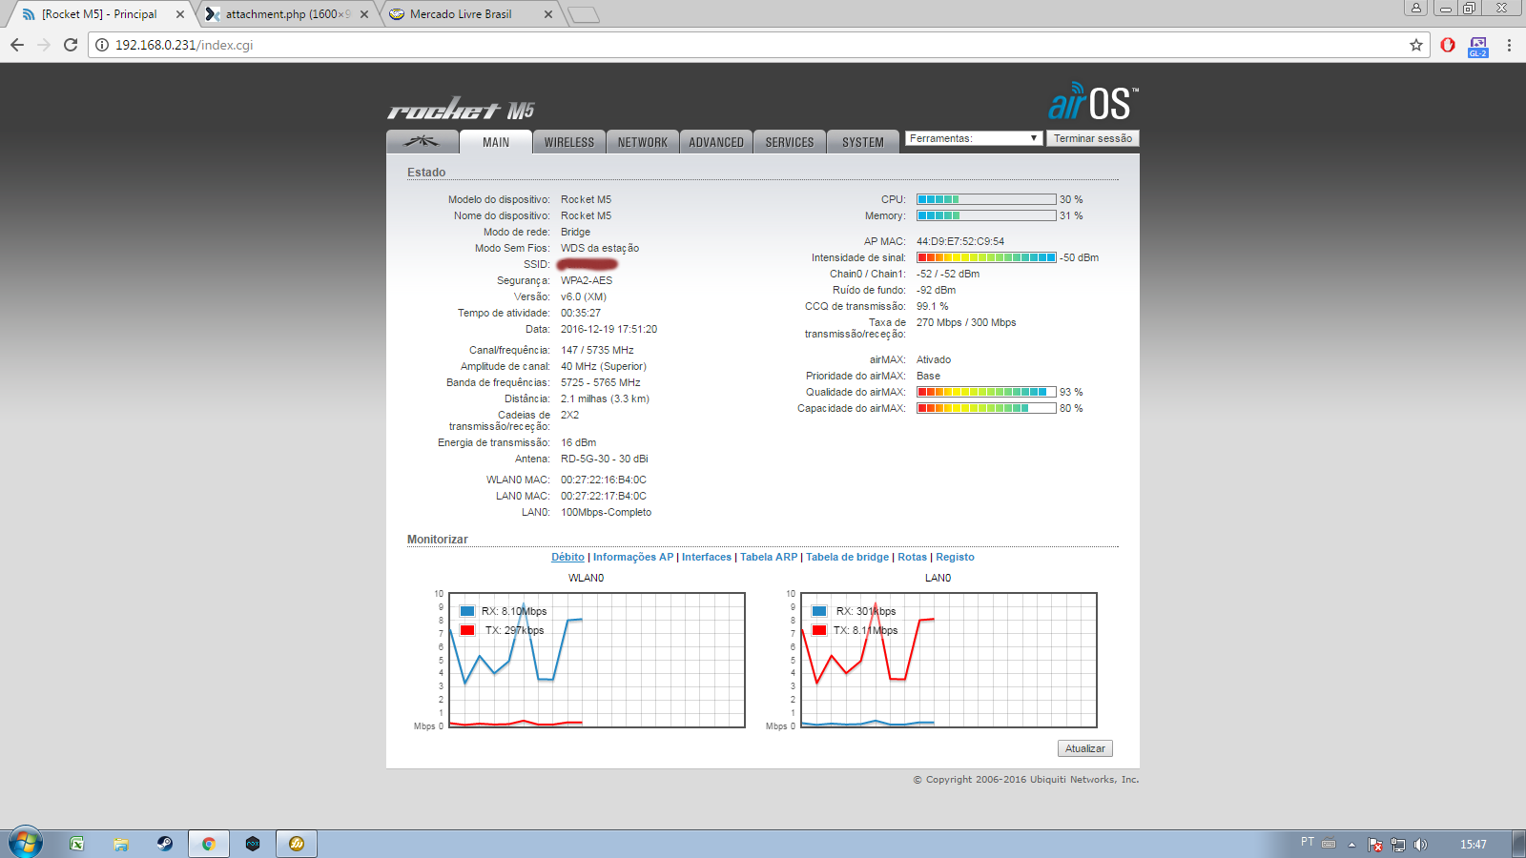The image size is (1526, 858).
Task: Click the PT language indicator
Action: click(x=1307, y=842)
